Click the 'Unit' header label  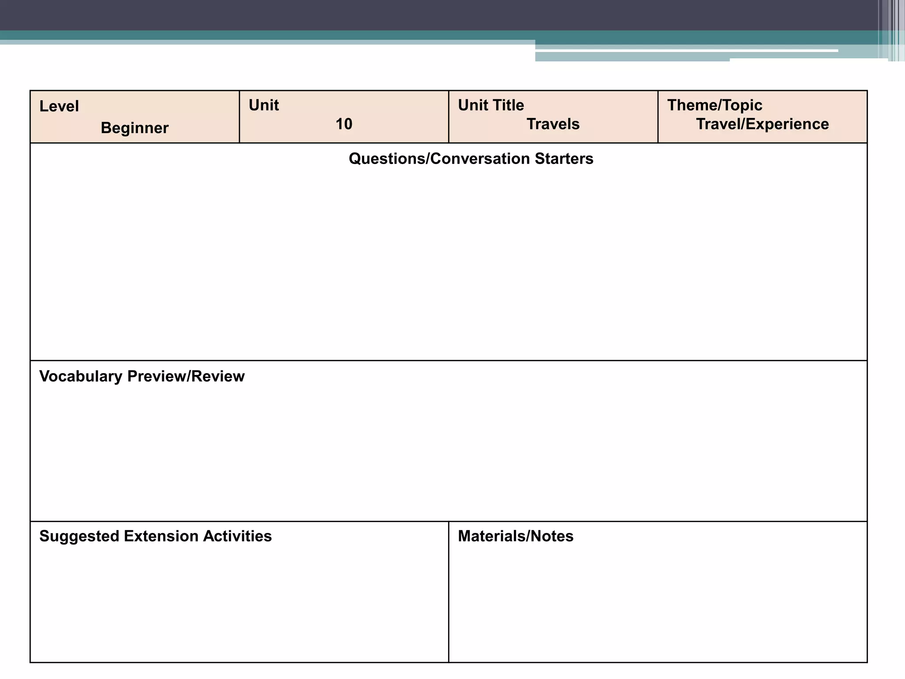264,105
